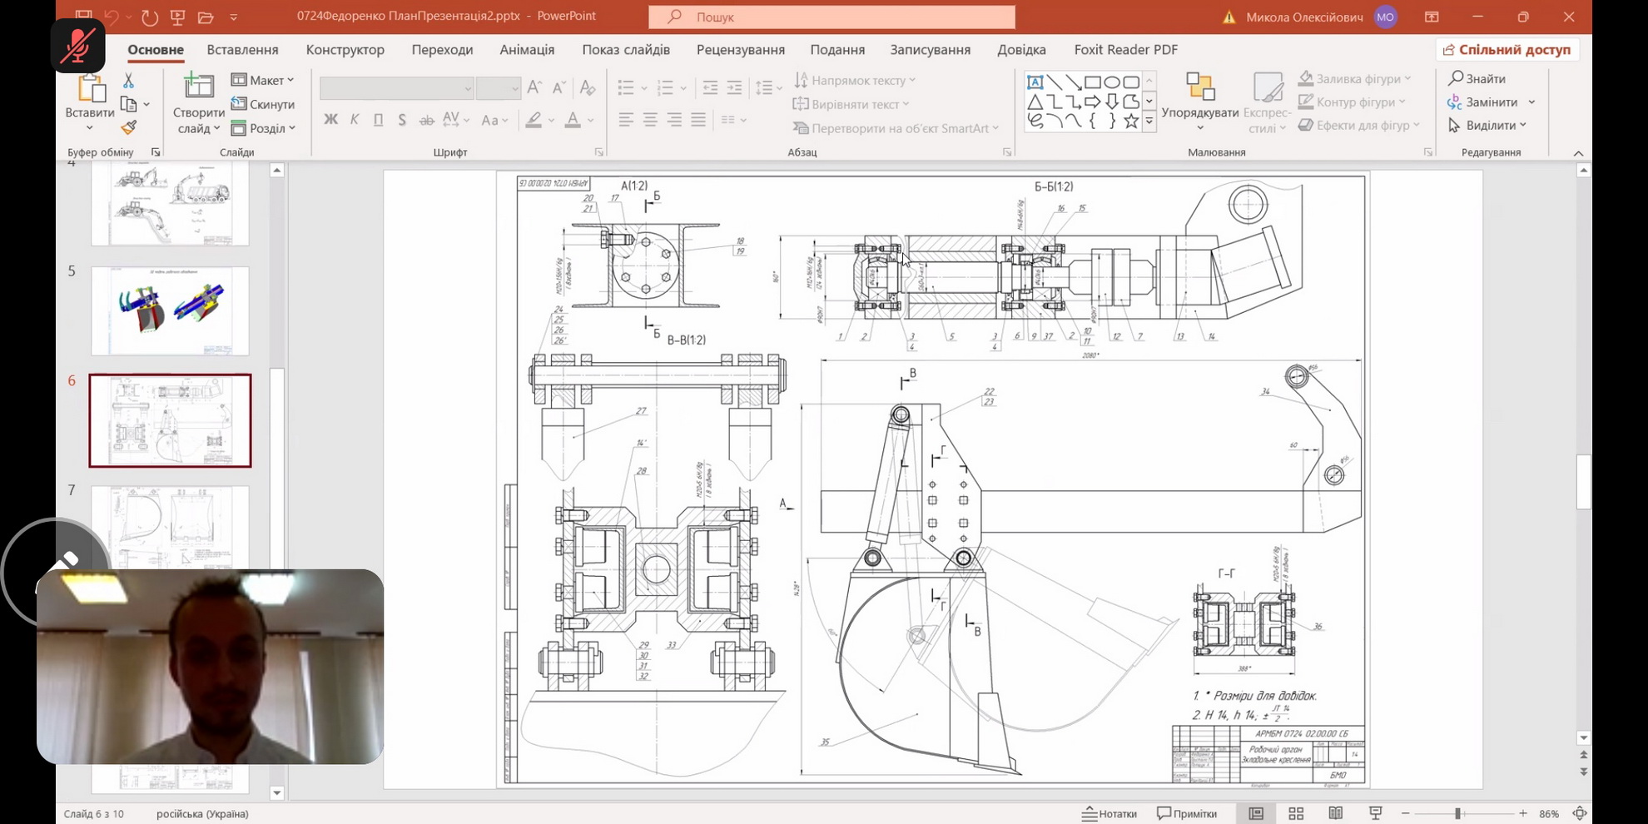This screenshot has height=824, width=1648.
Task: Open Ефекти для фігур menu
Action: click(1359, 125)
